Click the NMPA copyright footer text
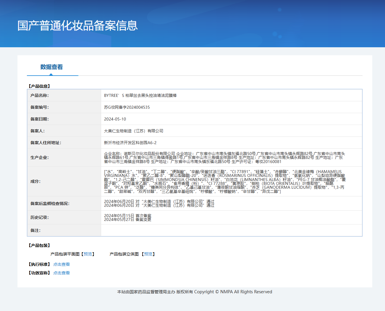The width and height of the screenshot is (385, 311). (195, 292)
